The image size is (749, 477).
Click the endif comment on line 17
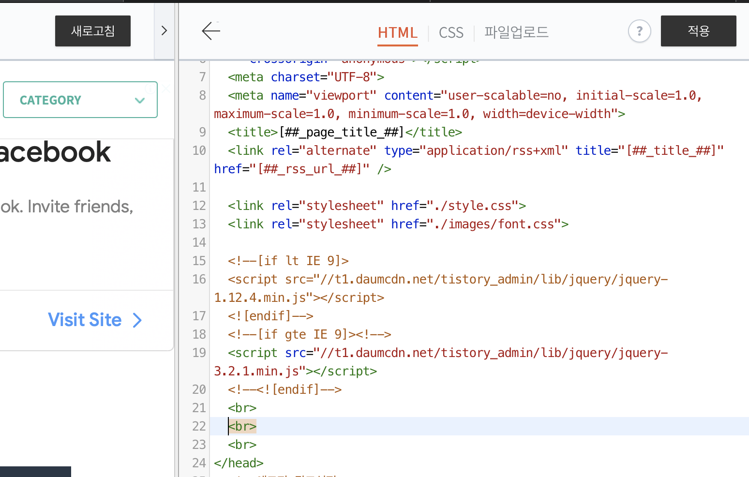click(x=270, y=316)
